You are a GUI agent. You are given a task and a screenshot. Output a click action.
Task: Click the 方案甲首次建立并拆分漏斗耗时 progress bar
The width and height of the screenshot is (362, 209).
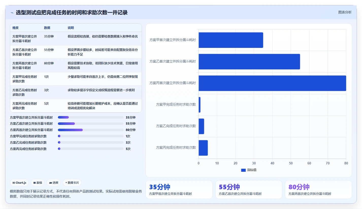91,117
